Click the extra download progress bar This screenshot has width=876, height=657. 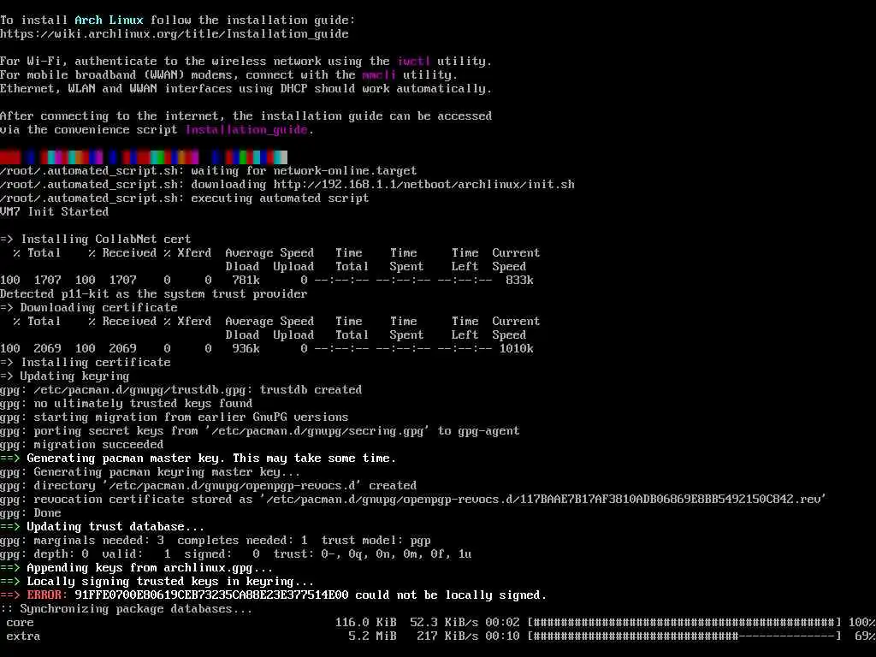[684, 636]
